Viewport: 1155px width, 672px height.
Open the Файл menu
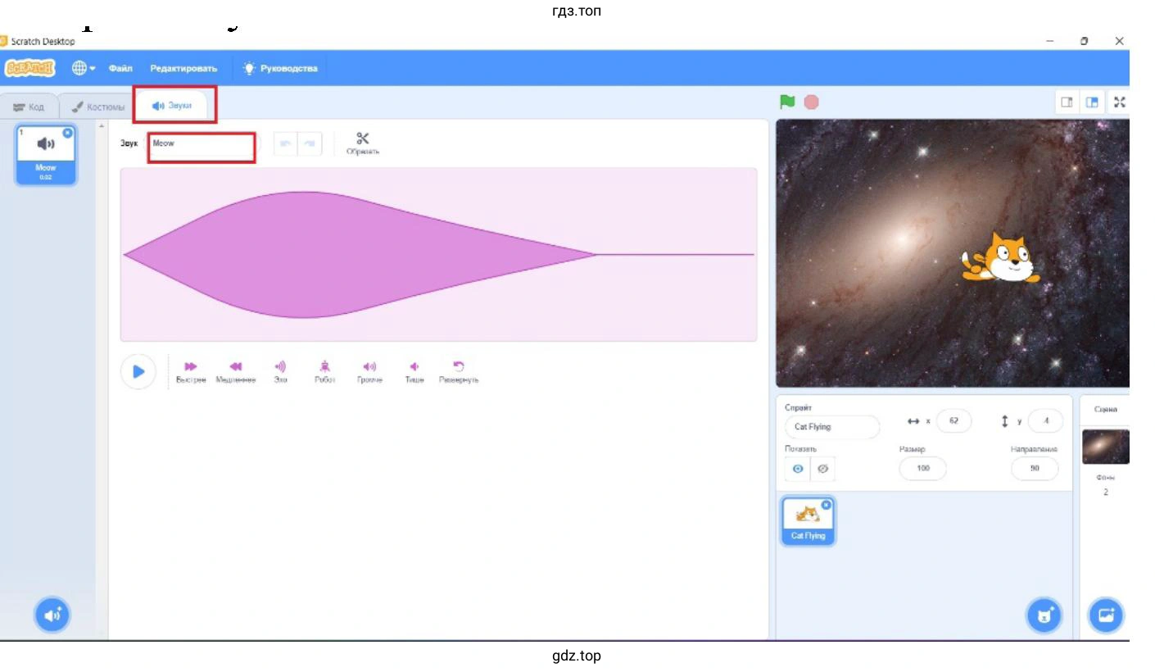click(x=120, y=69)
